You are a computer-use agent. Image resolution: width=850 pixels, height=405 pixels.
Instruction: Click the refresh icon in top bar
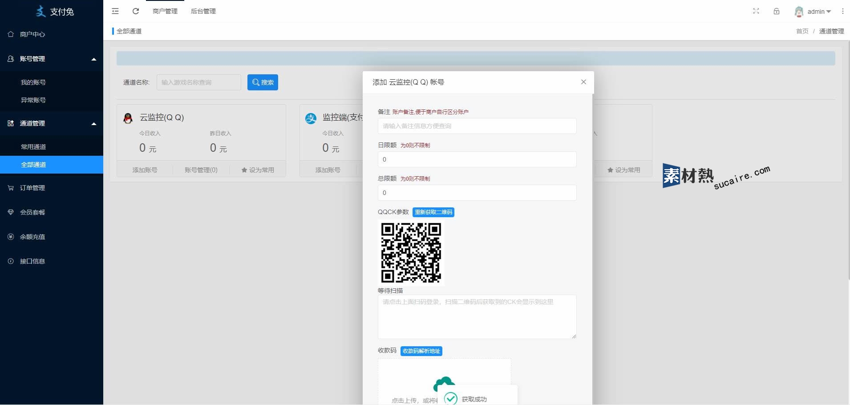click(x=136, y=11)
